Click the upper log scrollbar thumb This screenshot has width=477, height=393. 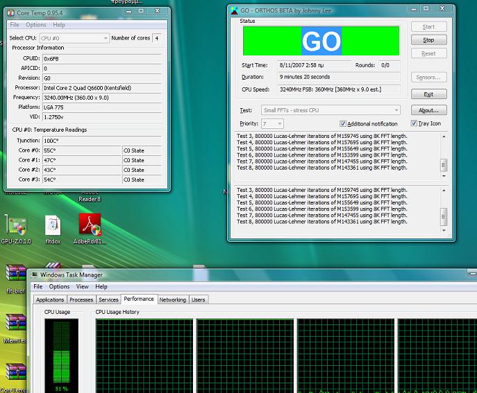(444, 165)
